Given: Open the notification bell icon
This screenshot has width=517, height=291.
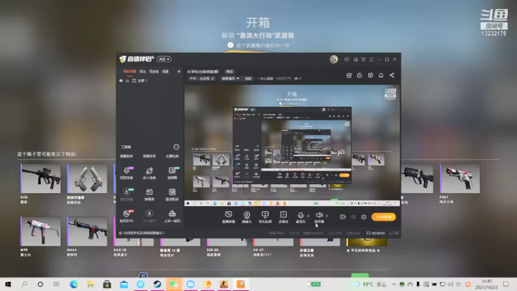Looking at the screenshot, I should pos(381,75).
